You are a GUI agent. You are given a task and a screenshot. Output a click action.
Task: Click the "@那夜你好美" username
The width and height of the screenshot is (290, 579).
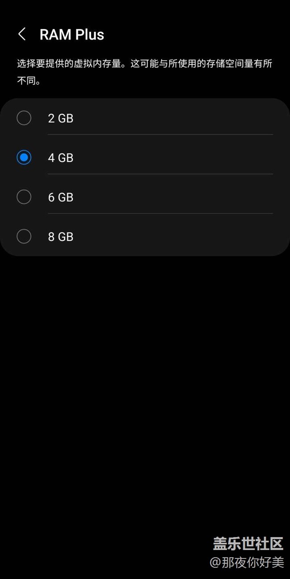click(x=247, y=562)
